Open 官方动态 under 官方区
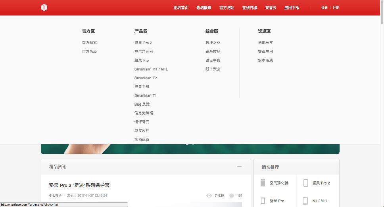The image size is (384, 207). click(90, 43)
